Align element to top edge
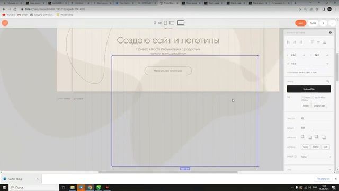339x191 pixels. tap(312, 42)
